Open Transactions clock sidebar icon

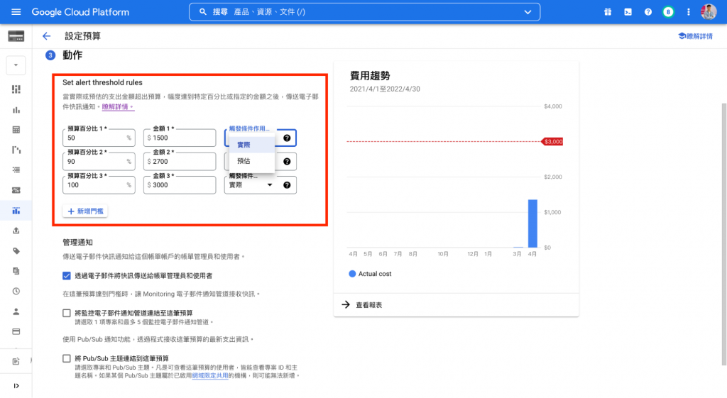(16, 292)
